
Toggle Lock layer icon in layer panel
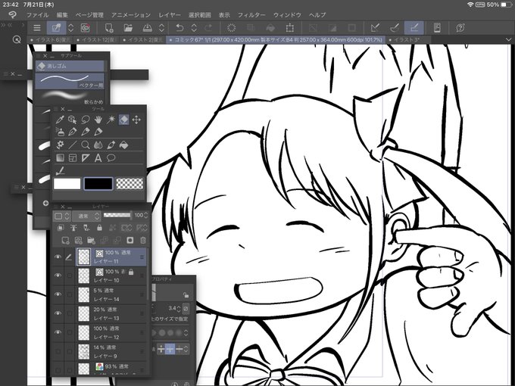tap(99, 228)
